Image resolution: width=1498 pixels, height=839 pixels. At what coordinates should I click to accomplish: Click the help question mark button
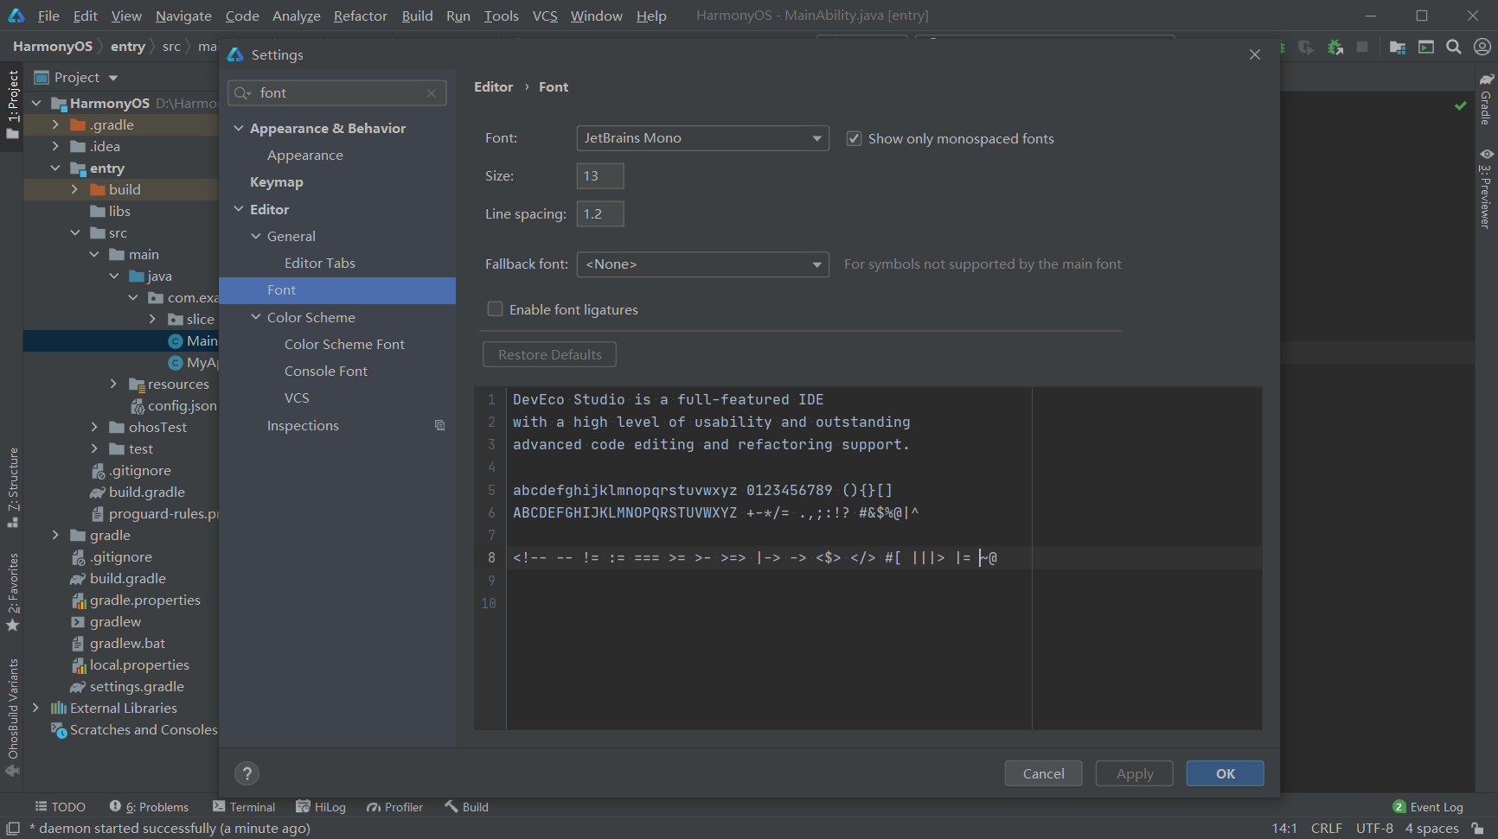click(246, 773)
